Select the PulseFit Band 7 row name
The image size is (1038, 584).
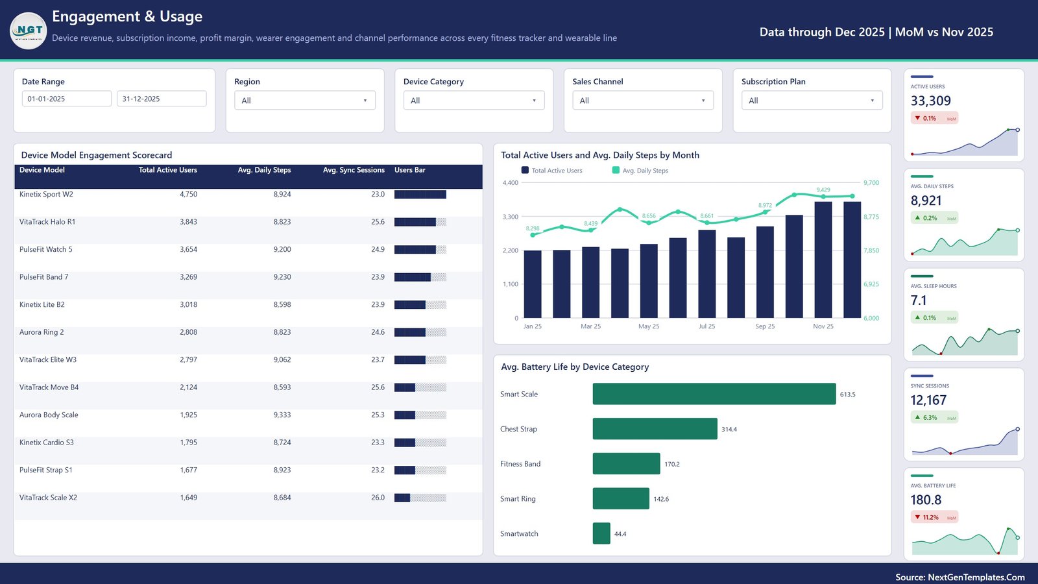click(43, 277)
